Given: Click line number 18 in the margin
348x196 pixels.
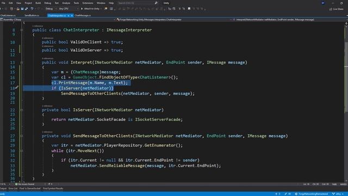Looking at the screenshot, I should click(x=13, y=88).
